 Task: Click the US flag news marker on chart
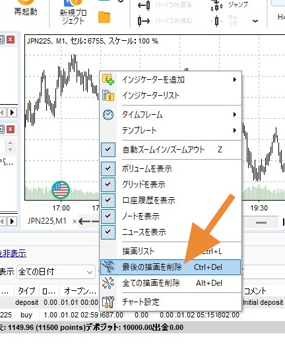tap(61, 190)
